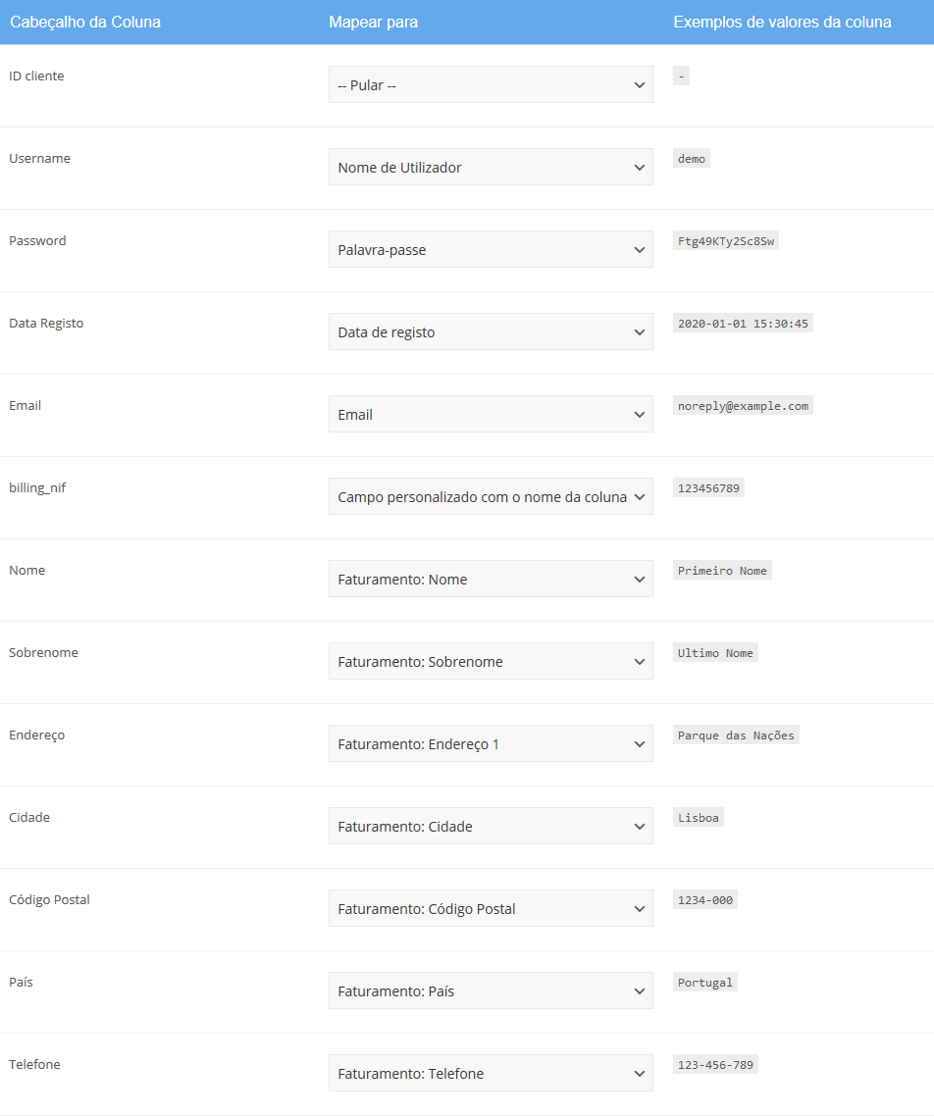Screen dimensions: 934x1116
Task: Expand the Palavra-passe mapping dropdown
Action: [491, 250]
